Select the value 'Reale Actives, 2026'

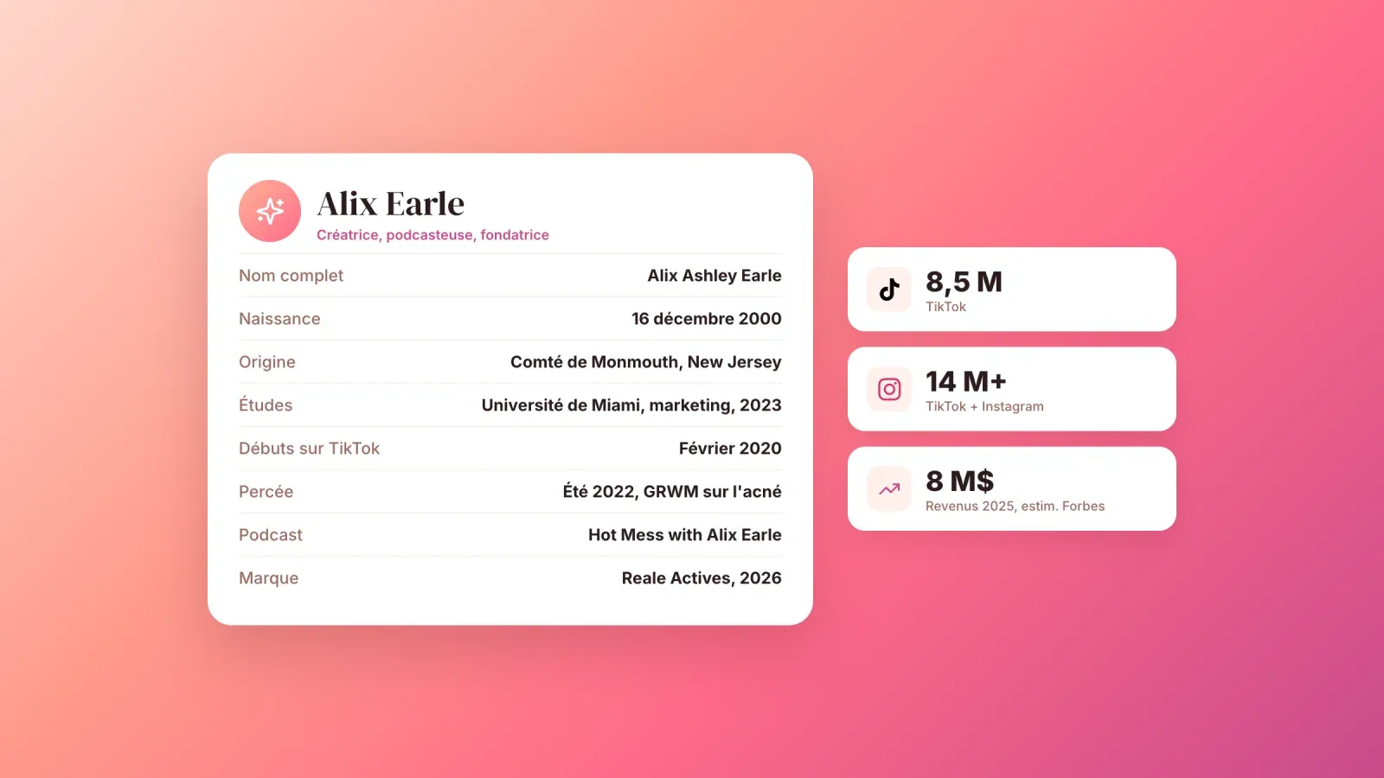point(702,578)
